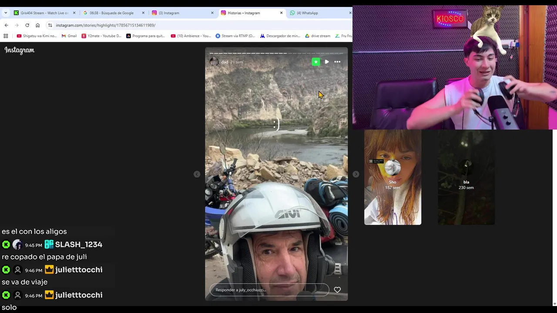Viewport: 557px width, 313px height.
Task: Click first juliettocchi username at 9:46 PM
Action: tap(79, 270)
